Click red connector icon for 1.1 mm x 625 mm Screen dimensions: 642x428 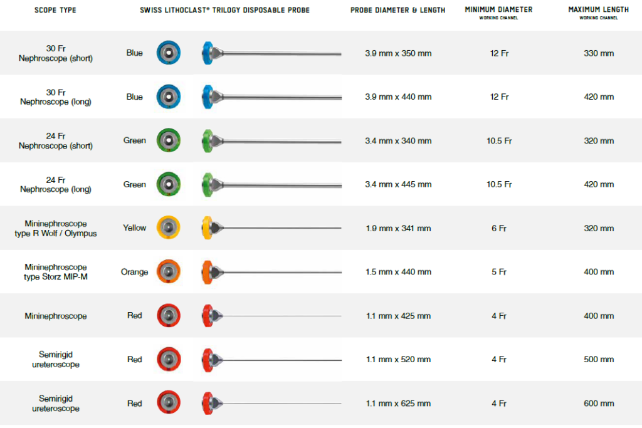[168, 403]
